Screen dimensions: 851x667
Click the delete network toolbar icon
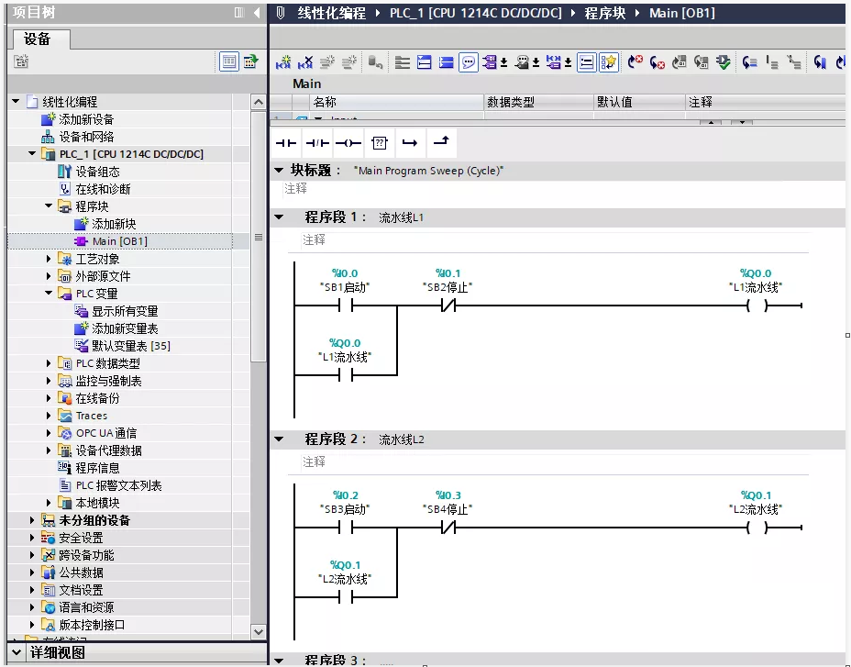[x=306, y=62]
